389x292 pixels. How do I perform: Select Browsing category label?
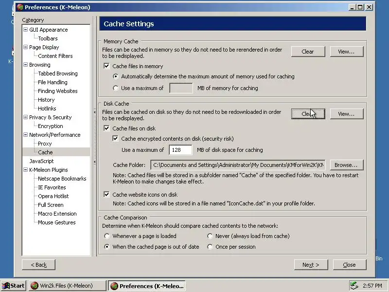(x=40, y=65)
